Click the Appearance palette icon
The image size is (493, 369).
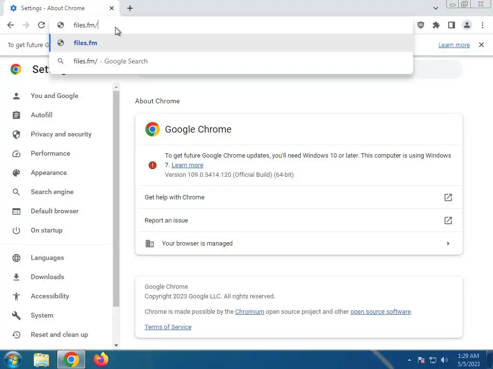(16, 172)
